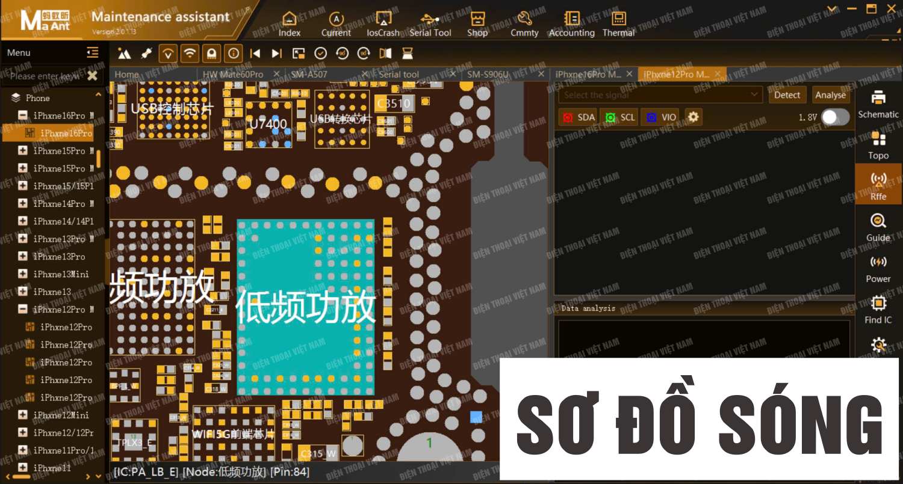Open the Thermal imaging tool
903x484 pixels.
pos(619,23)
